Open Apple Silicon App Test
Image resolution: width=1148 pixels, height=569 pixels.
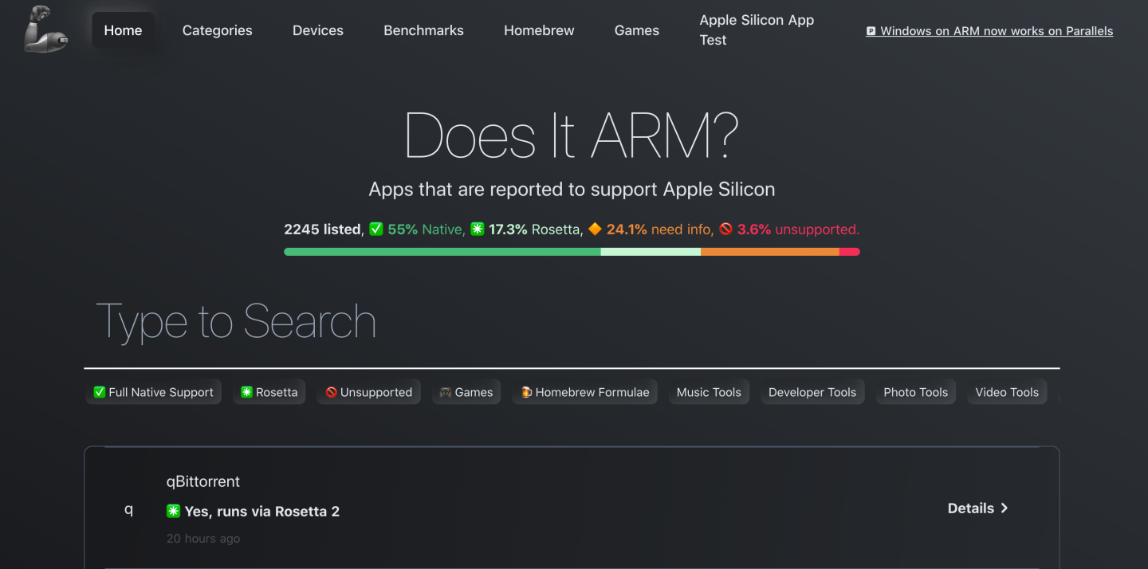tap(757, 30)
